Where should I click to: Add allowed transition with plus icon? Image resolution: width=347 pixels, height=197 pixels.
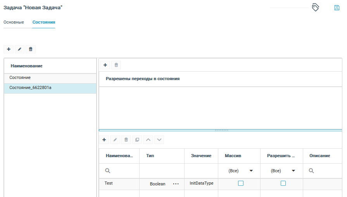point(105,65)
